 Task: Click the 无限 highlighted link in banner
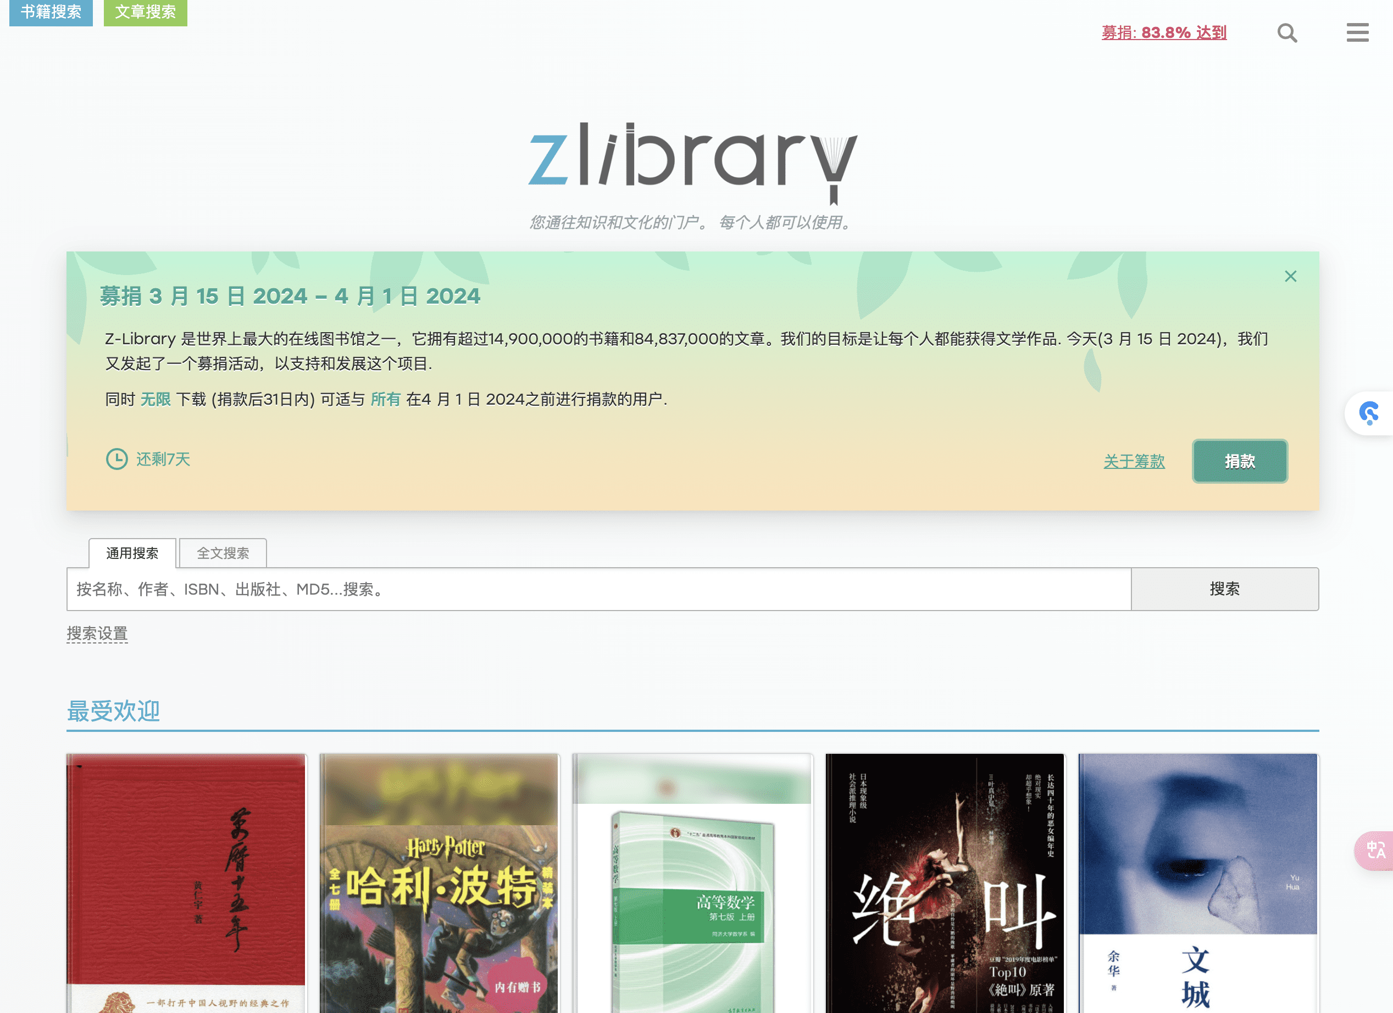point(156,399)
